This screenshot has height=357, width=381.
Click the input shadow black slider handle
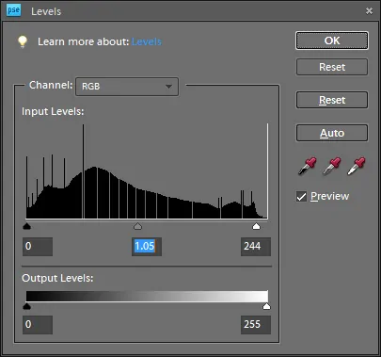coord(27,226)
